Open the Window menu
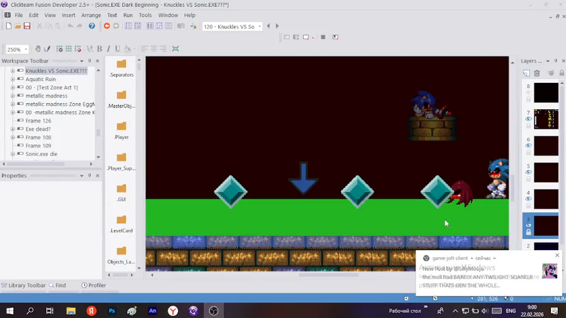Viewport: 566px width, 318px height. click(168, 15)
